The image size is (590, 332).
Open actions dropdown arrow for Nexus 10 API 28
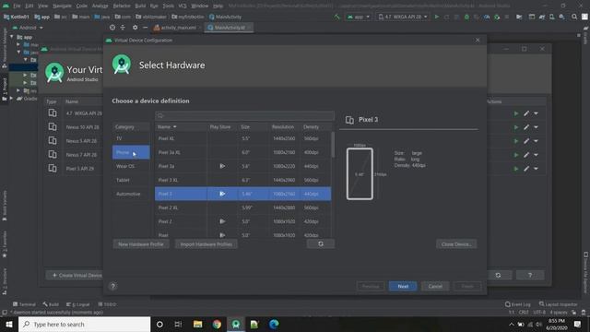(x=537, y=127)
